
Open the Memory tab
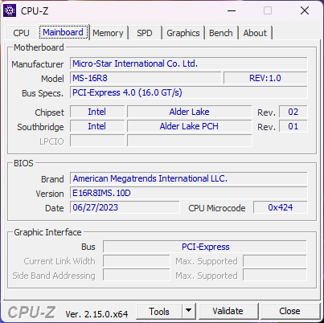pyautogui.click(x=108, y=33)
